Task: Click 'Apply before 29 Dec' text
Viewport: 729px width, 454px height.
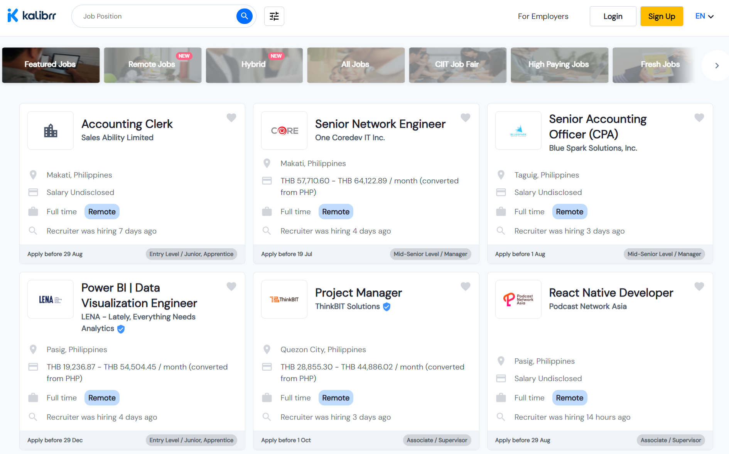Action: coord(55,440)
